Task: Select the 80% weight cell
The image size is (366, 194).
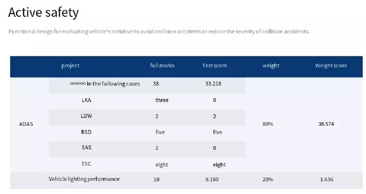Action: 268,124
